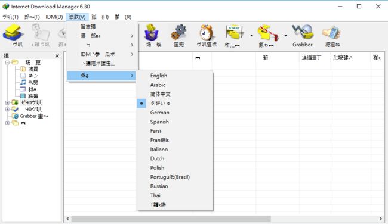Viewport: 388px width, 224px height.
Task: Click the IDM app icon in title bar
Action: [6, 7]
